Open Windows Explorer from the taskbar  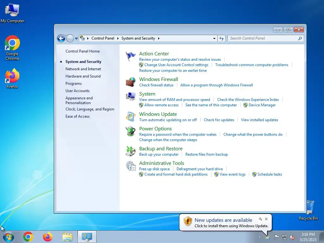67,237
